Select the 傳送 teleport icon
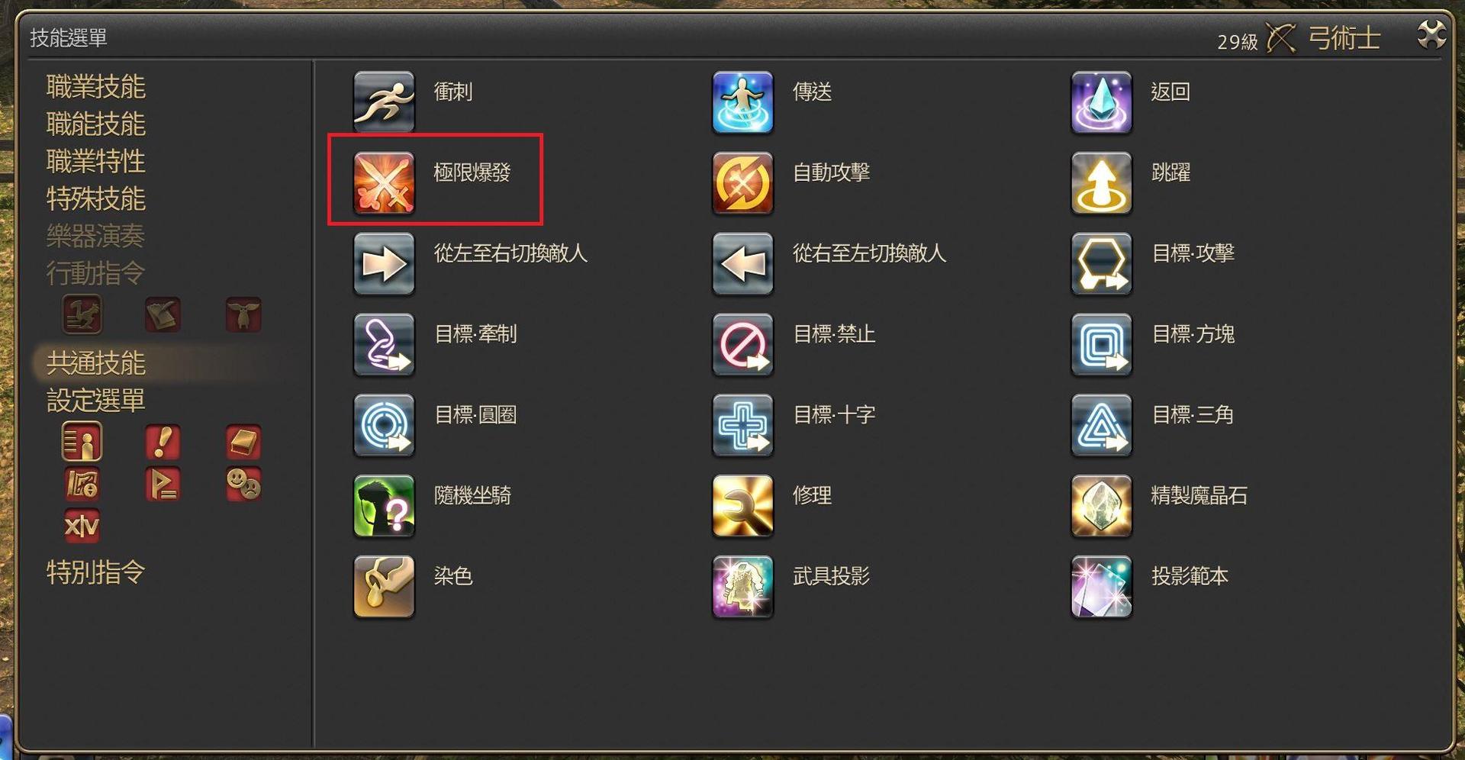Screen dimensions: 1465x760 click(742, 102)
